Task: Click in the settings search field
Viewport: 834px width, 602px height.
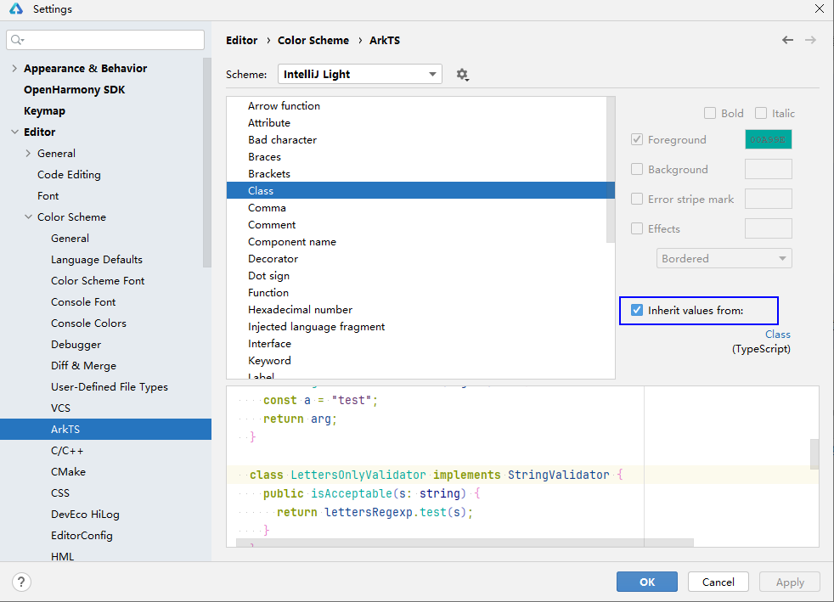Action: [x=115, y=40]
